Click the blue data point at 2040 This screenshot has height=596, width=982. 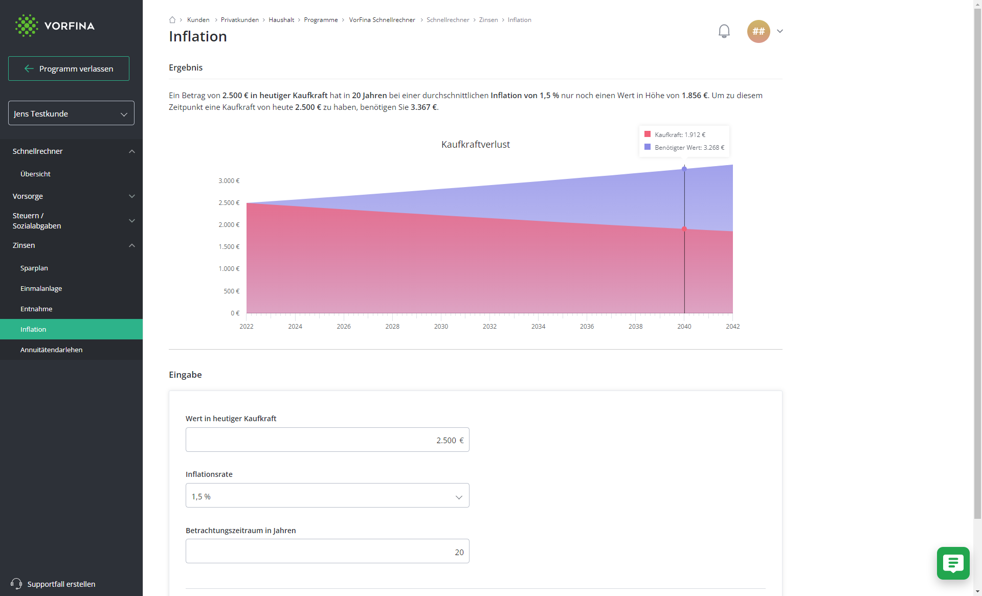point(684,169)
